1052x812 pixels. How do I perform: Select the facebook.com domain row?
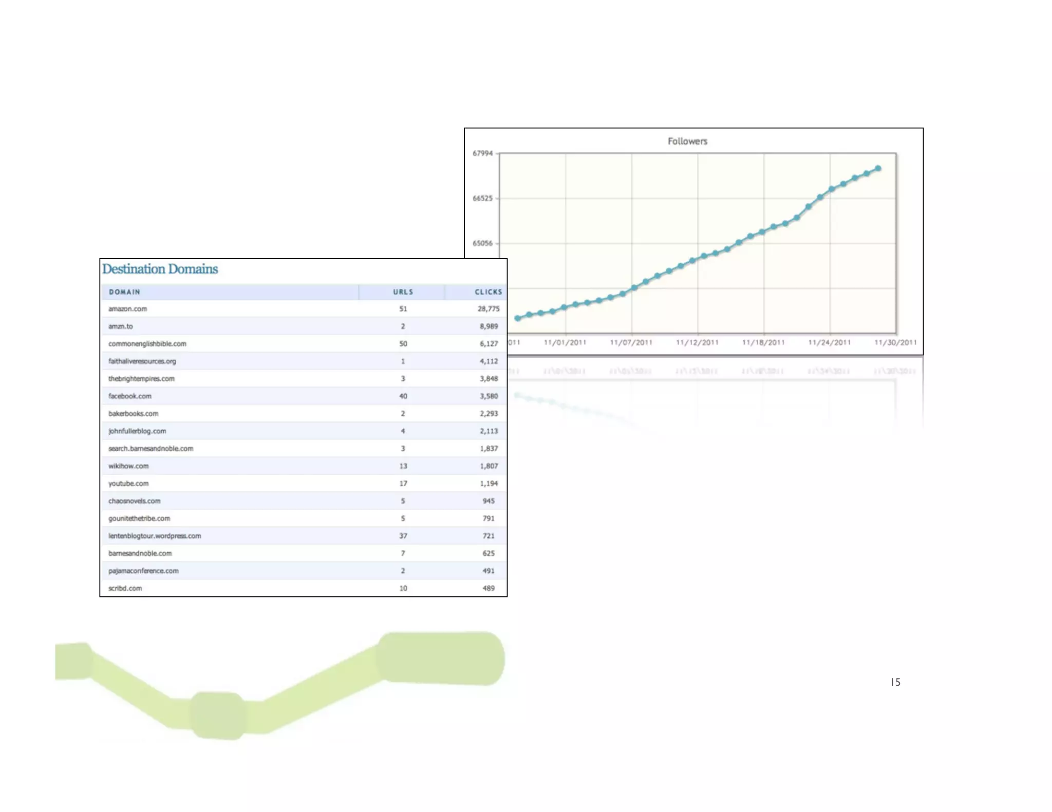[x=129, y=396]
